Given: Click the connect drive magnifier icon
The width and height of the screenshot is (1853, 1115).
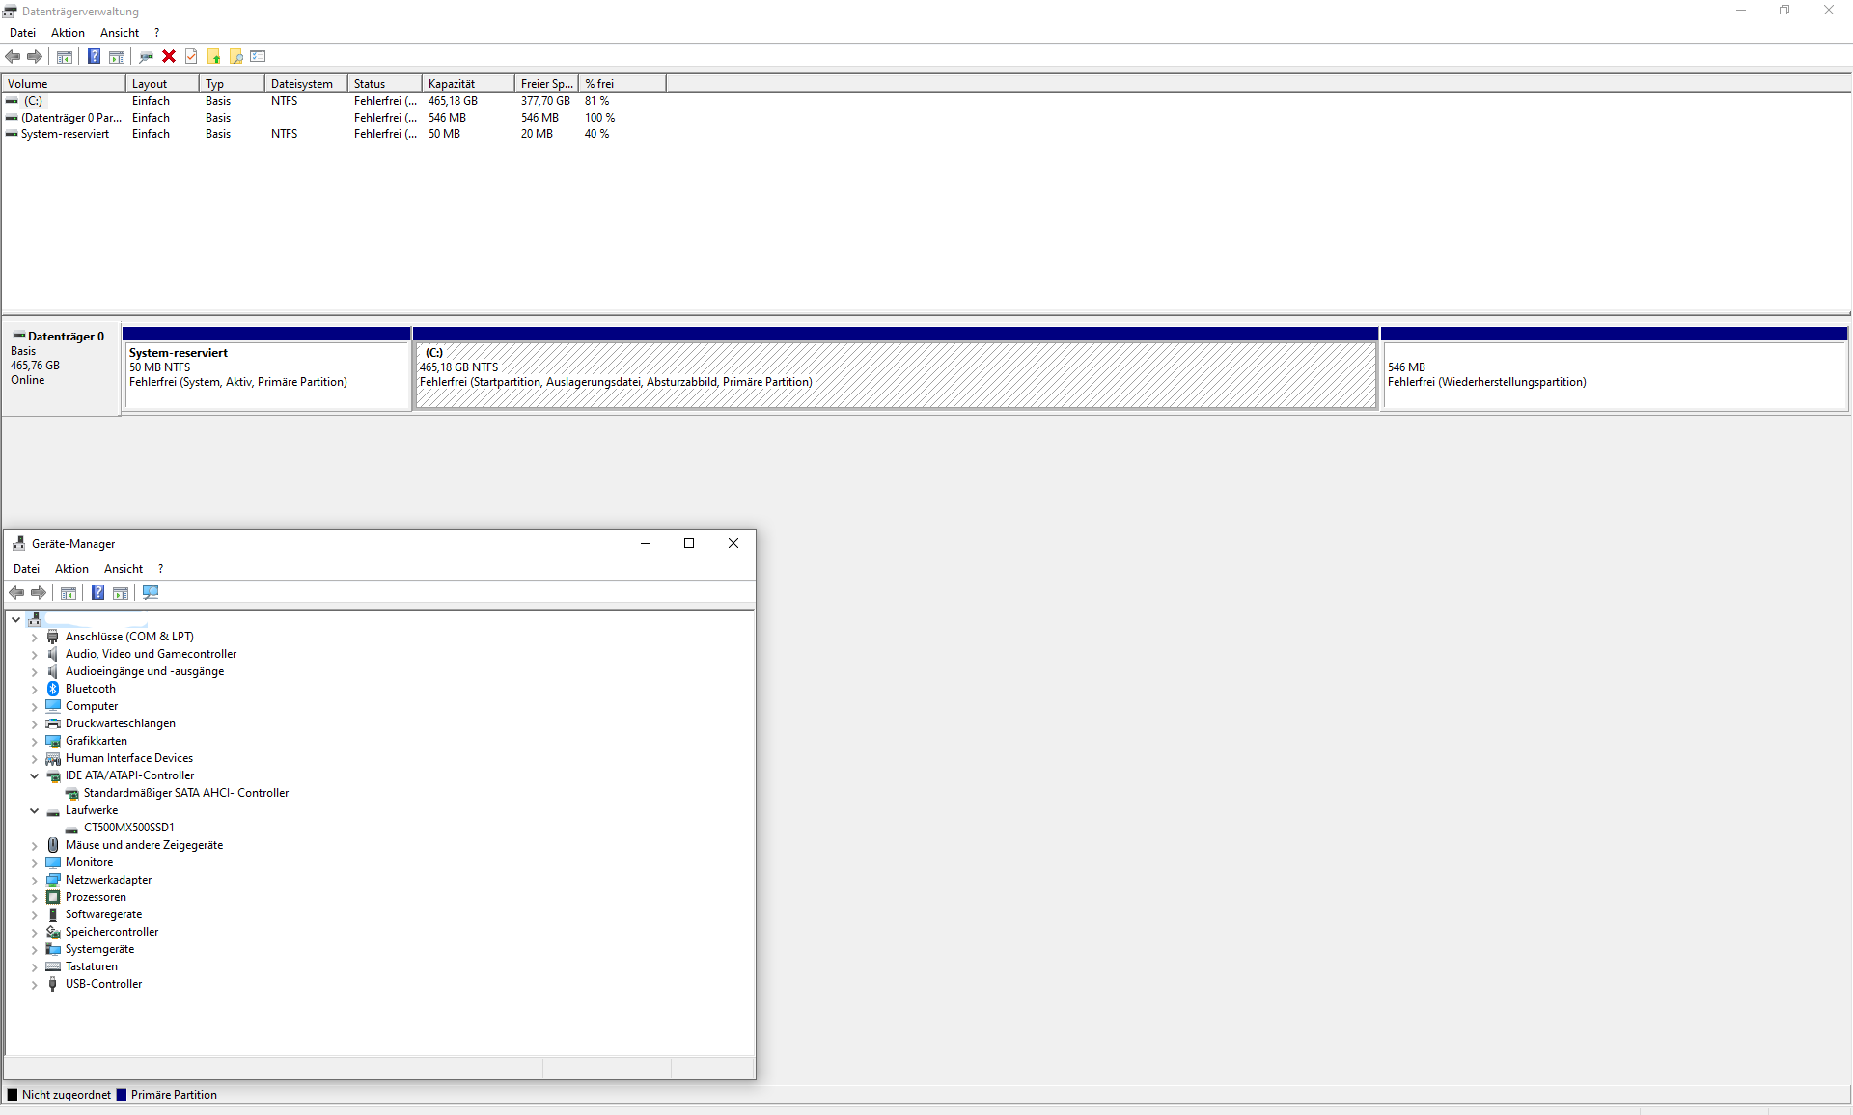Looking at the screenshot, I should pos(146,56).
